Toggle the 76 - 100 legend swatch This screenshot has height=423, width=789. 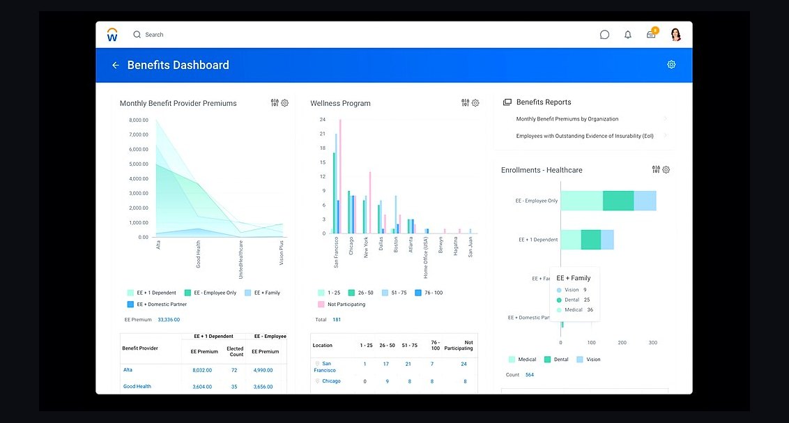click(x=418, y=293)
